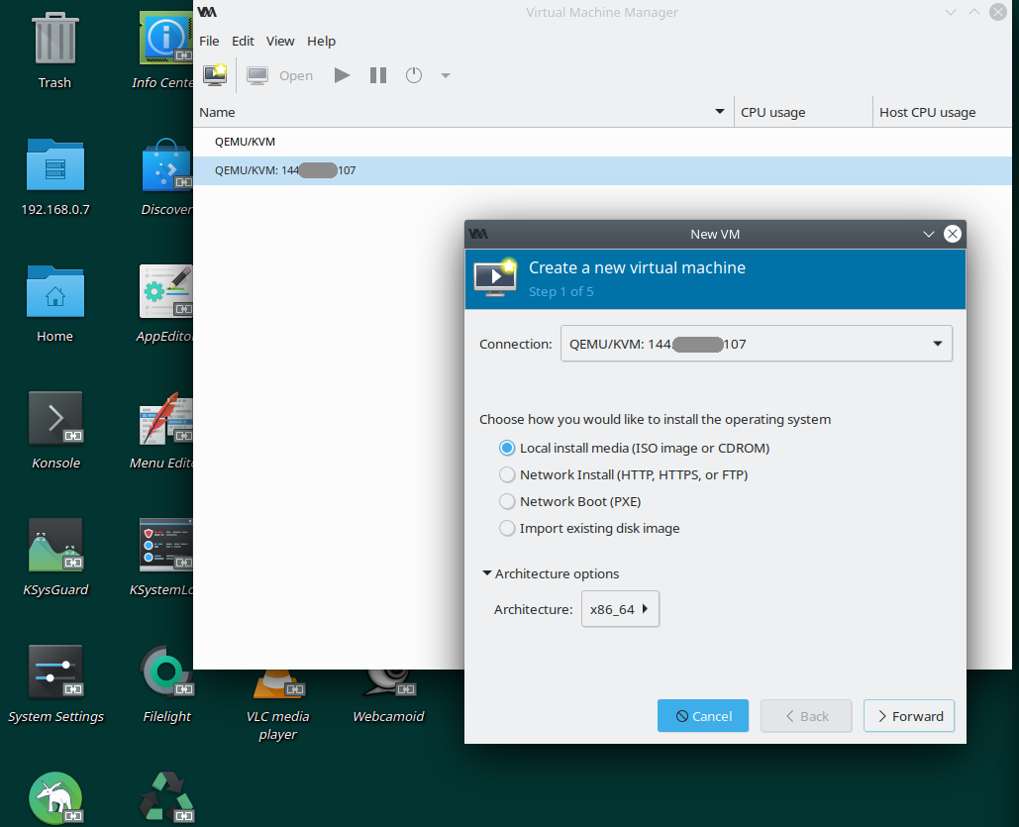Collapse the Architecture options expander
The height and width of the screenshot is (827, 1019).
pyautogui.click(x=551, y=573)
